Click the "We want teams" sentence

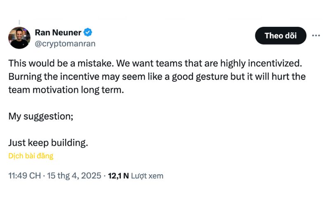click(x=209, y=63)
